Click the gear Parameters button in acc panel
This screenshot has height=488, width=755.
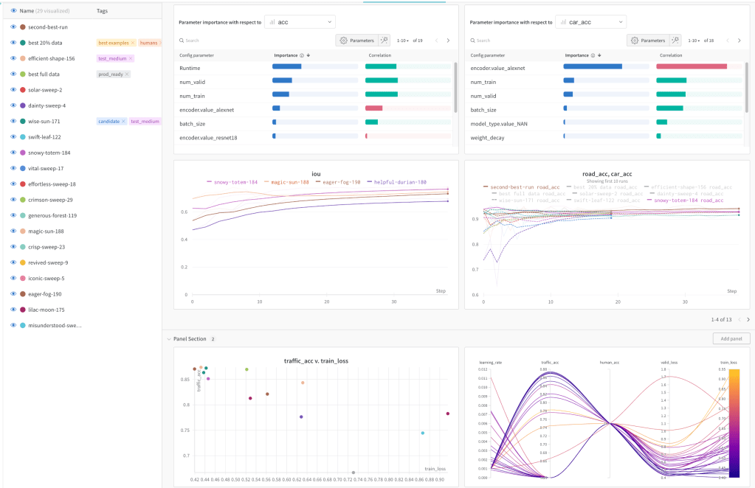356,41
